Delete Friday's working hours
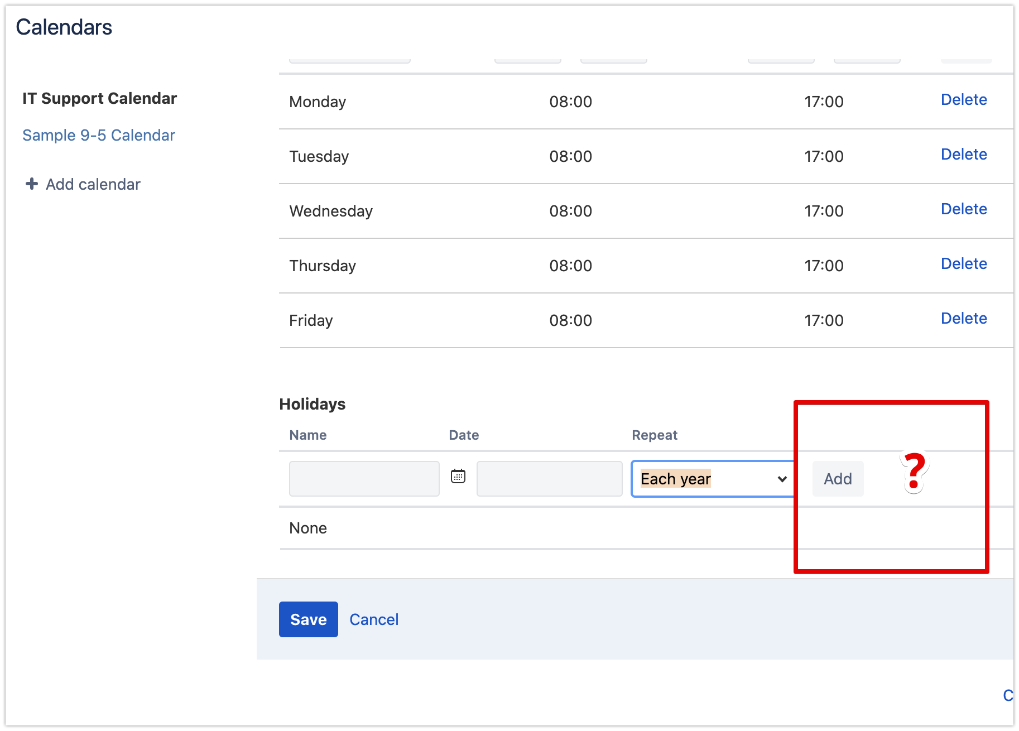The width and height of the screenshot is (1019, 731). [964, 318]
